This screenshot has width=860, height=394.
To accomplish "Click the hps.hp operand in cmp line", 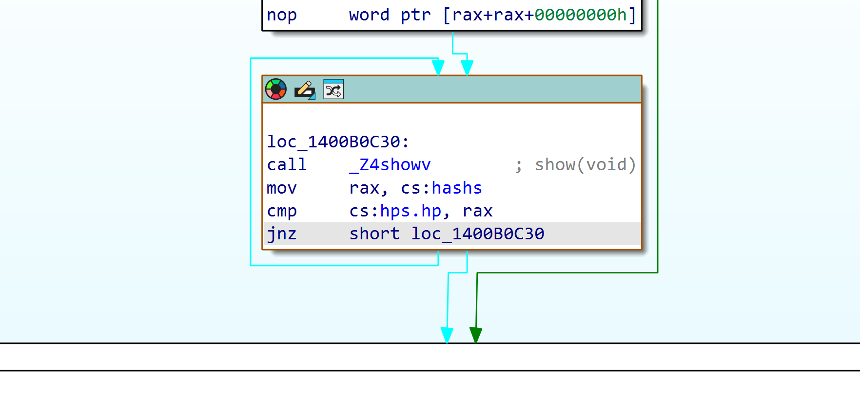I will [x=410, y=211].
